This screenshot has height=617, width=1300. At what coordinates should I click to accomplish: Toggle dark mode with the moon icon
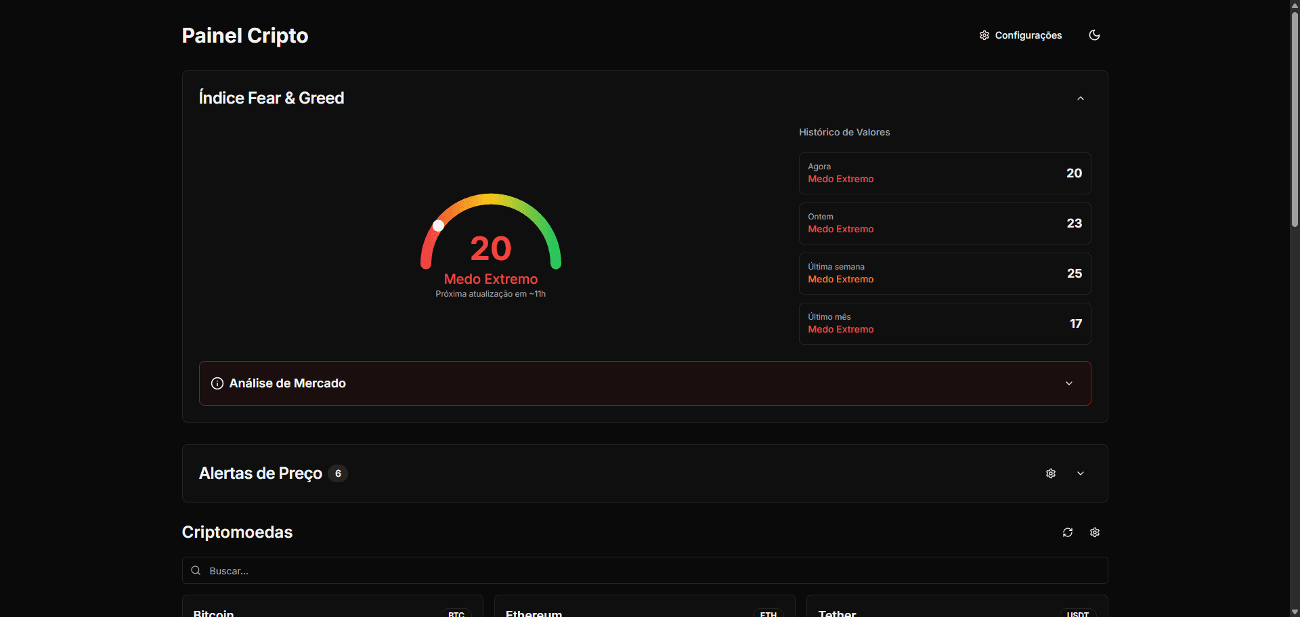point(1094,35)
